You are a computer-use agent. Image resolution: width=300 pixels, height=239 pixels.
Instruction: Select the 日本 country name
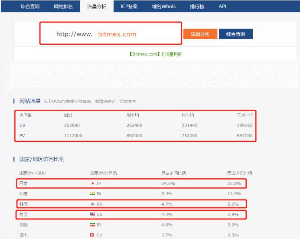pyautogui.click(x=23, y=183)
